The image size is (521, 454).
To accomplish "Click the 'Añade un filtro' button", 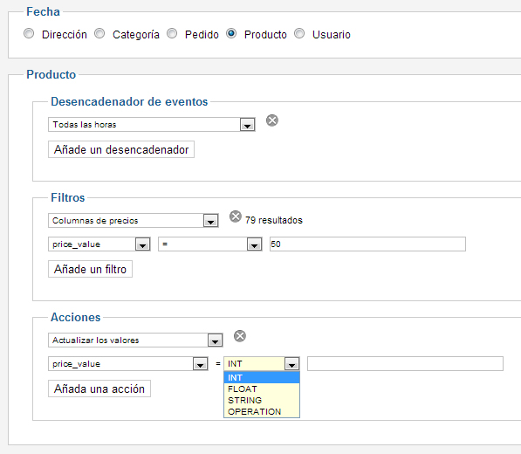I will (91, 269).
